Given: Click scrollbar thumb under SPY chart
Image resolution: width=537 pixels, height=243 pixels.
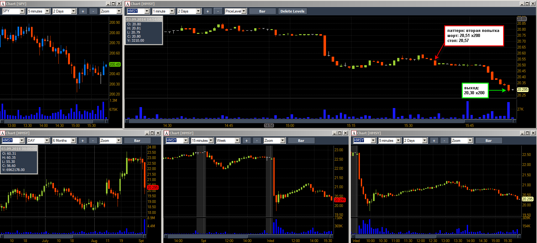Looking at the screenshot, I should (x=98, y=121).
